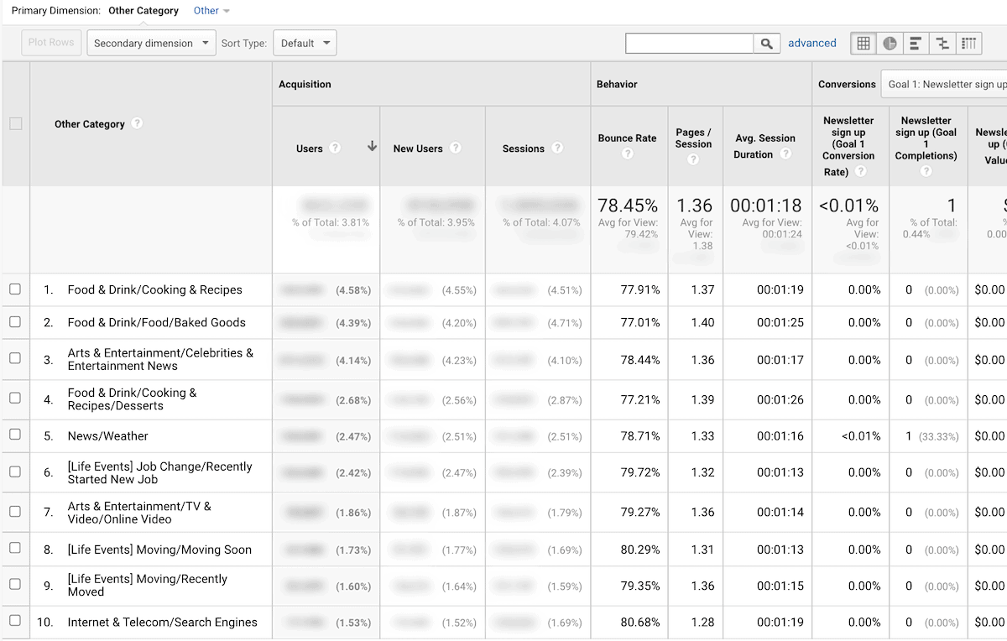Sort by Goal 1 Completions header
The width and height of the screenshot is (1007, 641).
926,138
